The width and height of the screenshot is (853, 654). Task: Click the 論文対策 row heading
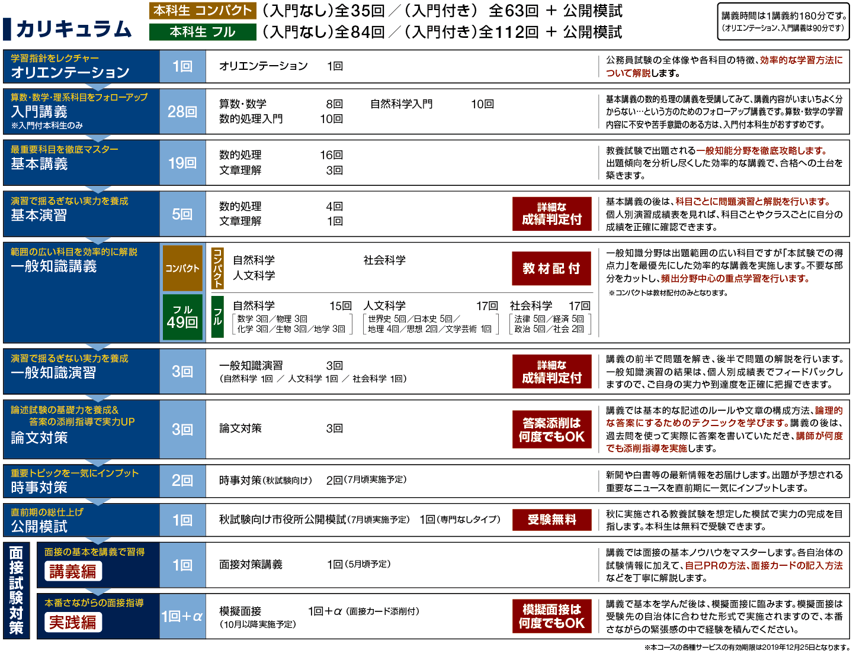(x=40, y=438)
